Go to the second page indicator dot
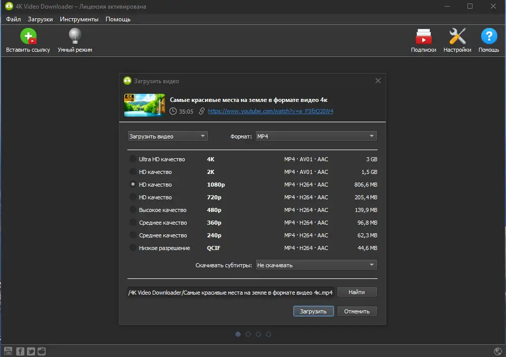 pos(248,334)
